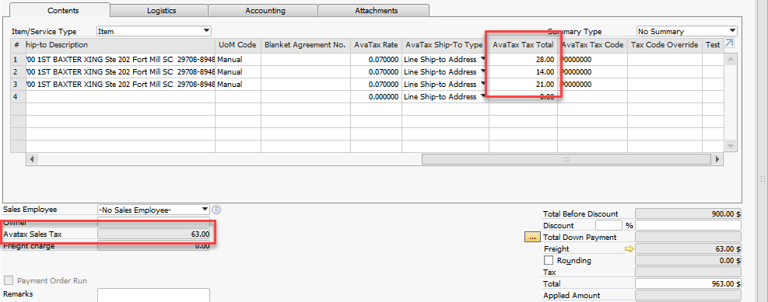The height and width of the screenshot is (302, 768).
Task: Click the Avatax Sales Tax value 63.00
Action: coord(153,234)
